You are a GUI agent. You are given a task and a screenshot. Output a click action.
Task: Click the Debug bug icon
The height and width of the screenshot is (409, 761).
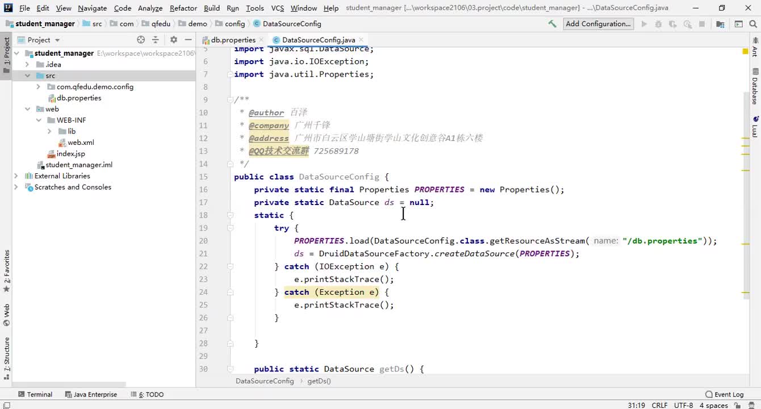pyautogui.click(x=659, y=24)
